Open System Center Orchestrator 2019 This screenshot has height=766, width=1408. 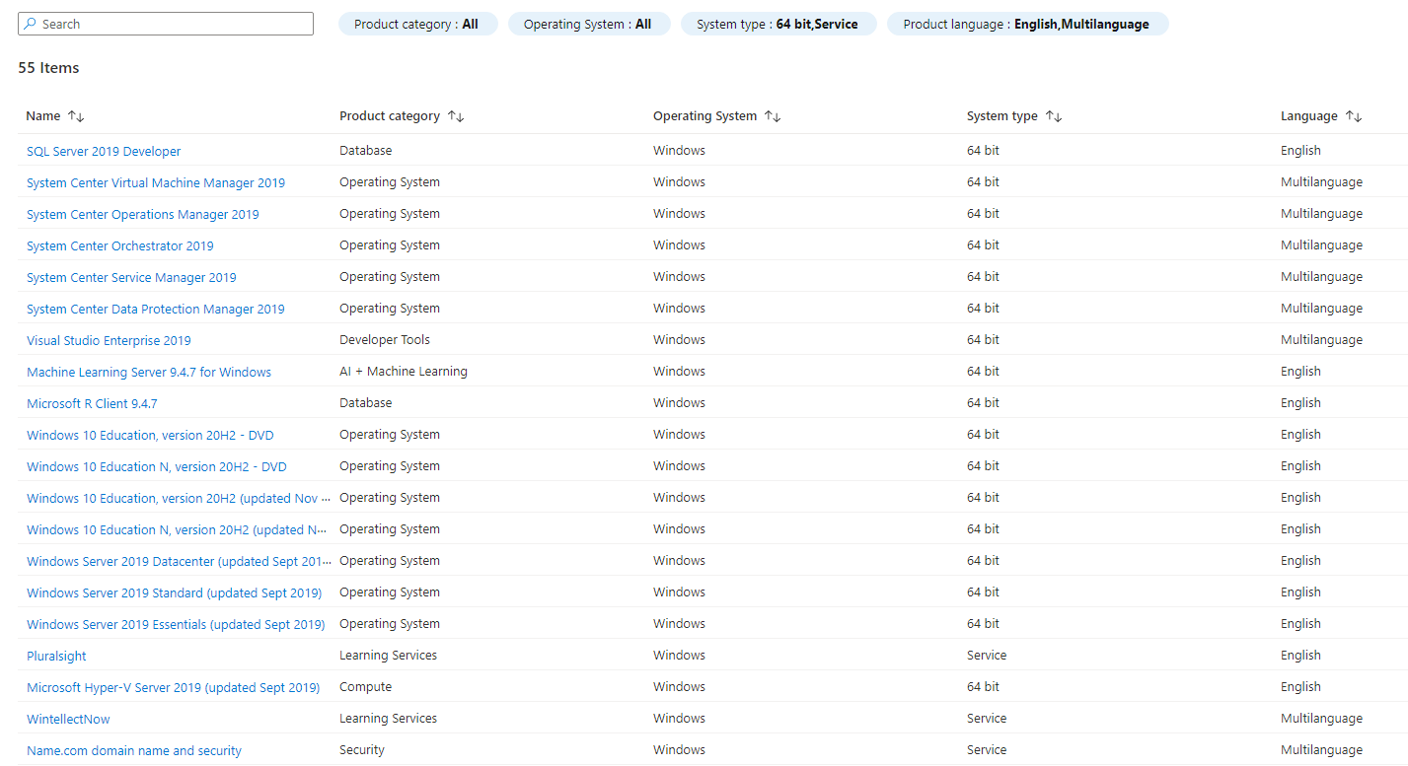coord(120,245)
